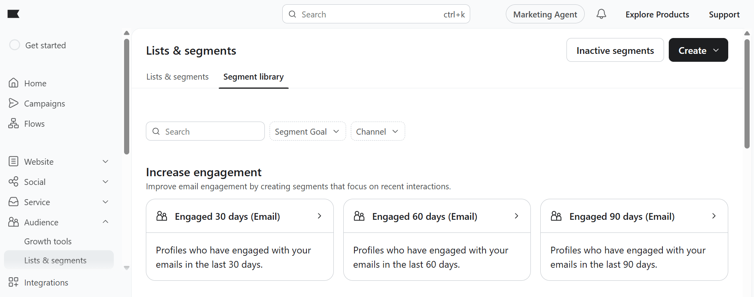The height and width of the screenshot is (297, 754).
Task: Expand the Social menu chevron
Action: pos(105,182)
